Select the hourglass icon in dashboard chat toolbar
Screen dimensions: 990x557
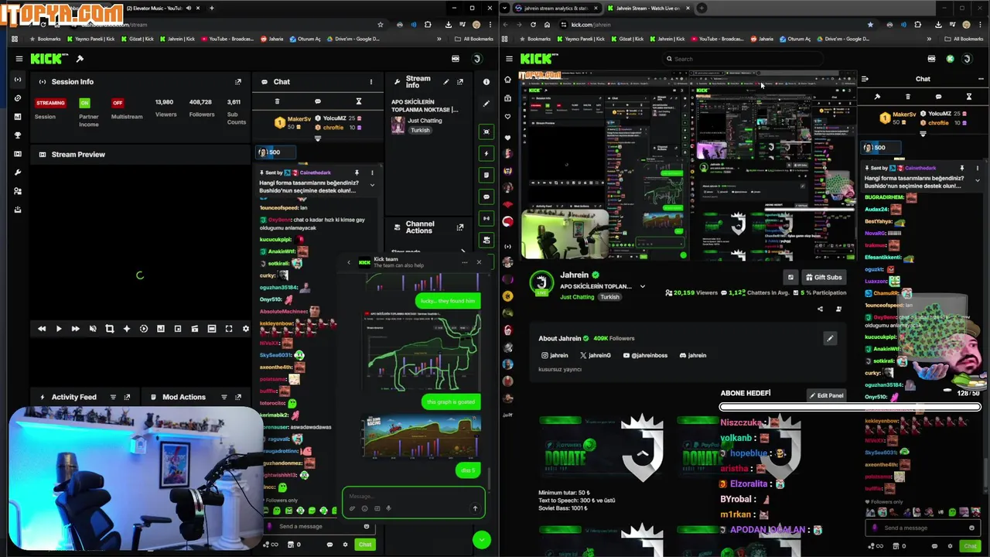tap(358, 101)
